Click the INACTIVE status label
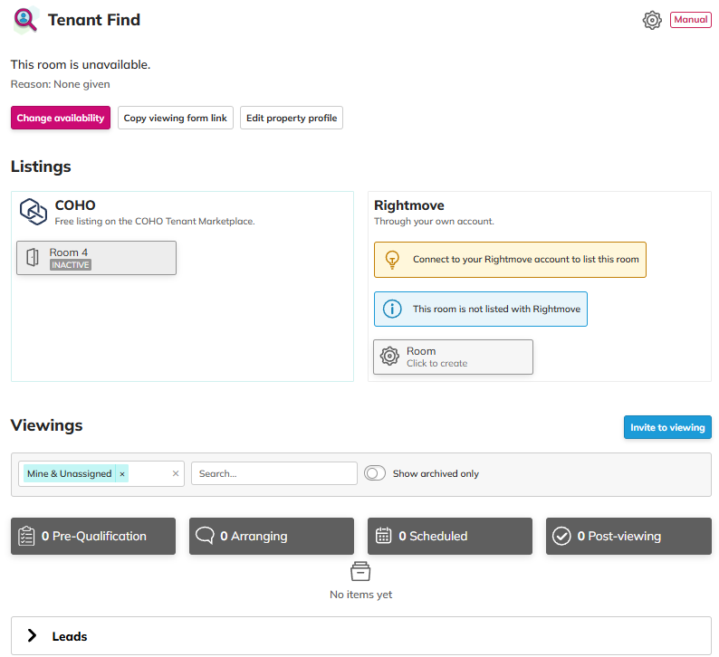 pyautogui.click(x=70, y=265)
